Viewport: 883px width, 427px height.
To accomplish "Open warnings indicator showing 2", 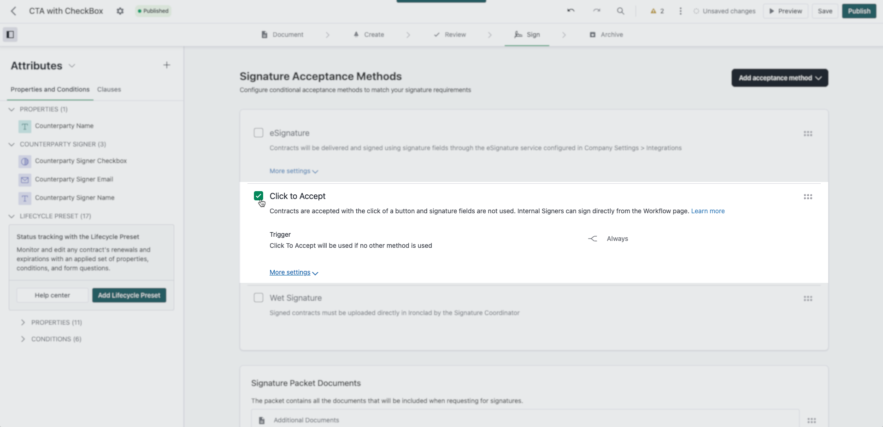I will tap(657, 11).
